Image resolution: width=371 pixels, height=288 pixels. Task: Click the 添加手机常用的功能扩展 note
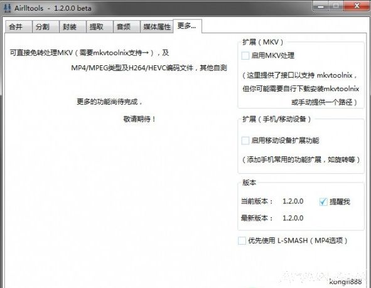[301, 160]
